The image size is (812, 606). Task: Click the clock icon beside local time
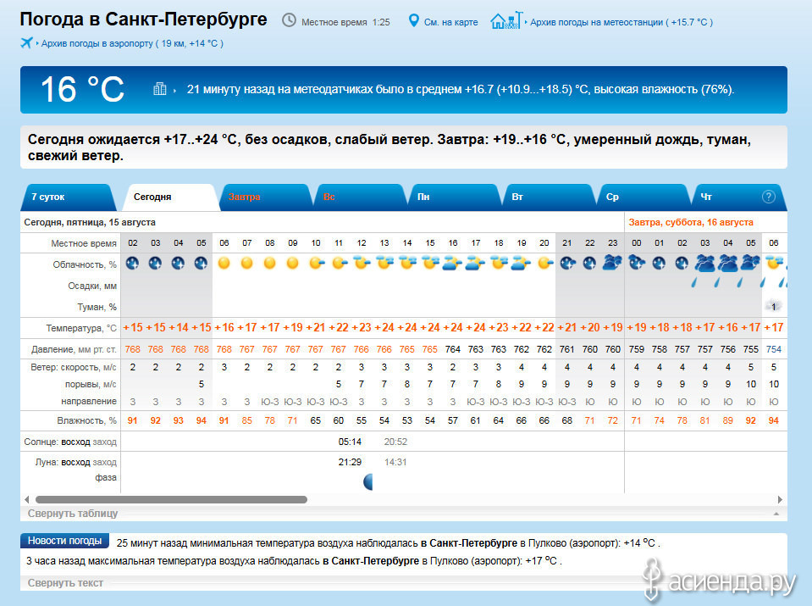289,20
